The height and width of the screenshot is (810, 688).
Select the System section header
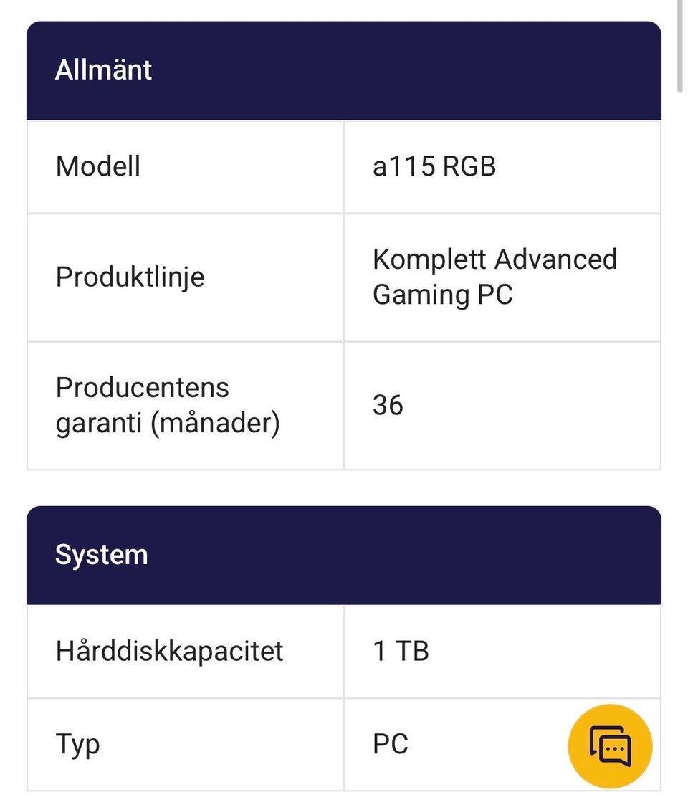(x=102, y=555)
